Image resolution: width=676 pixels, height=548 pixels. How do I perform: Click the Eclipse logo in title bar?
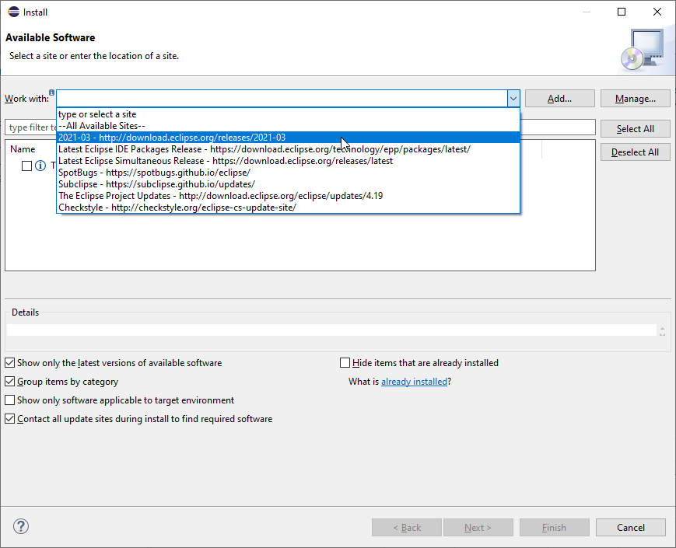(13, 12)
